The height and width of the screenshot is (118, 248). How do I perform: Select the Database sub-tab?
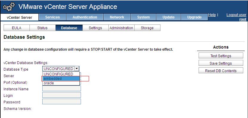69,28
